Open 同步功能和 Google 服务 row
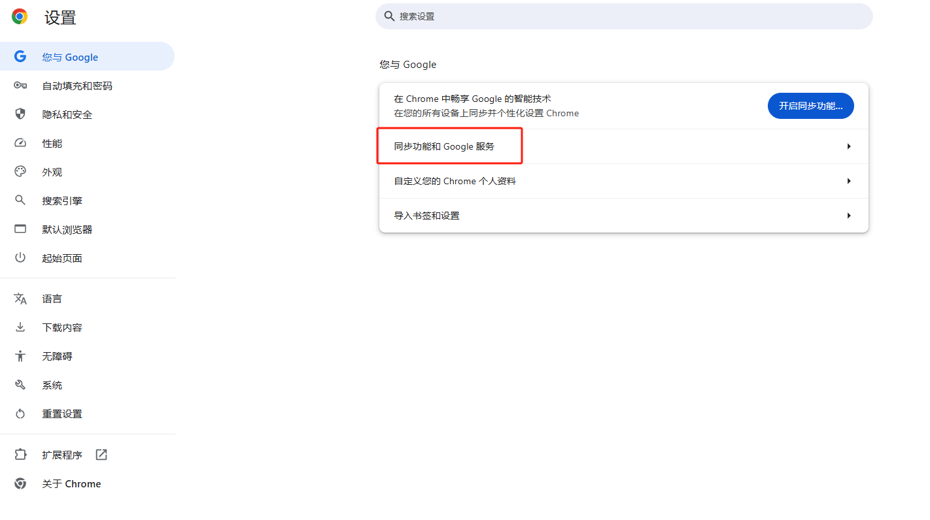Image resolution: width=930 pixels, height=520 pixels. 624,146
